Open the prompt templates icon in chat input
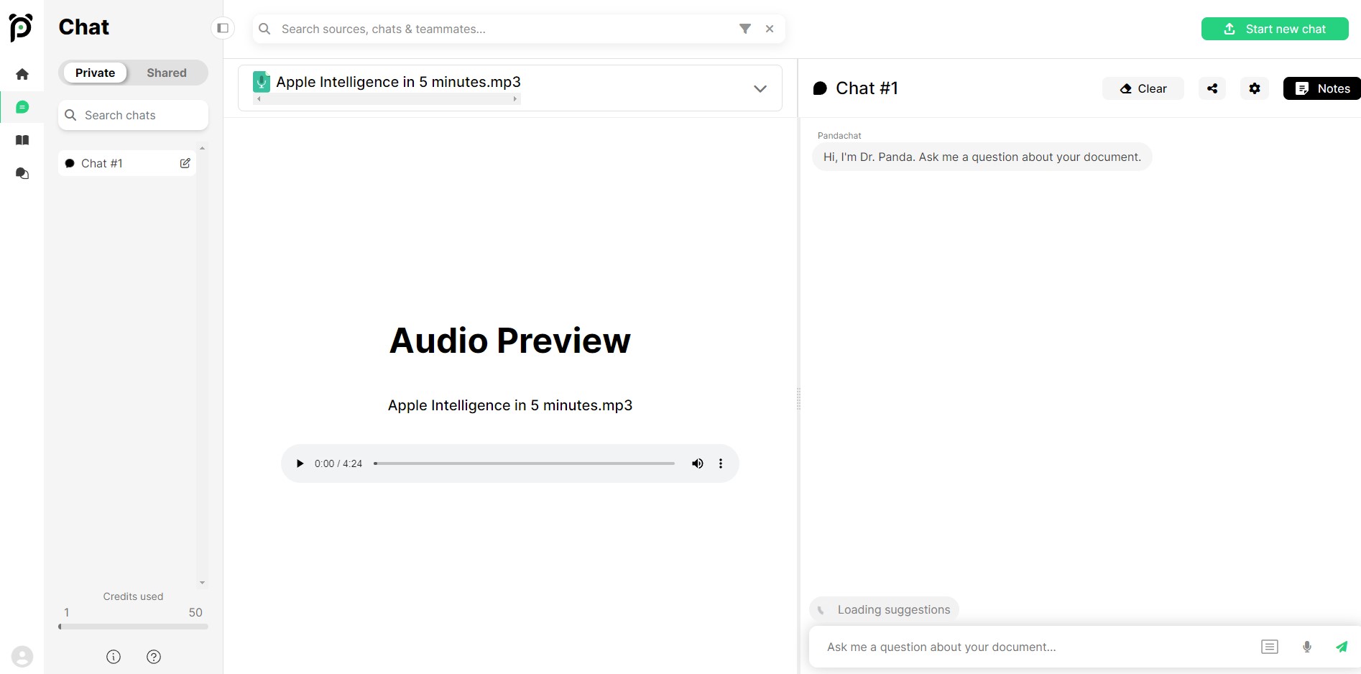 pyautogui.click(x=1270, y=647)
